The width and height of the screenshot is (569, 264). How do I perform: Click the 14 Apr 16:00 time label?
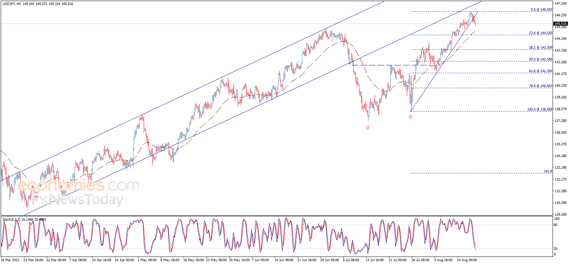102,260
